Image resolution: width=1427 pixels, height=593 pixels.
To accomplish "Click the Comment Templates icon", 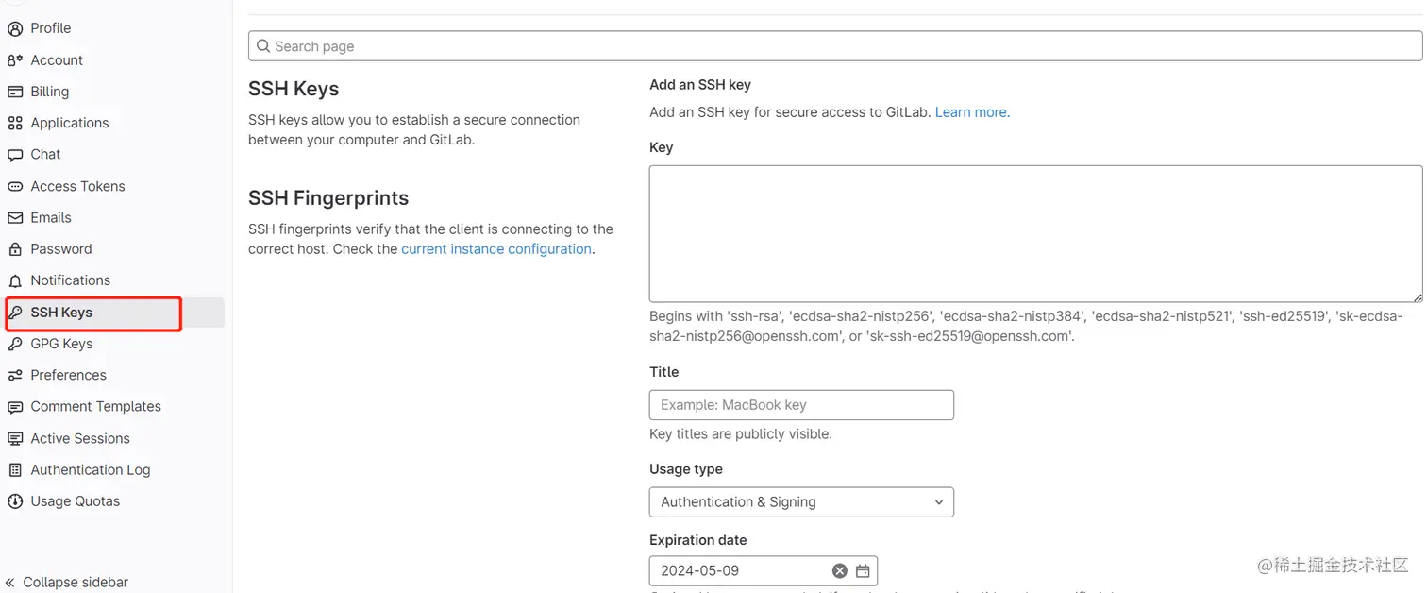I will click(x=15, y=407).
